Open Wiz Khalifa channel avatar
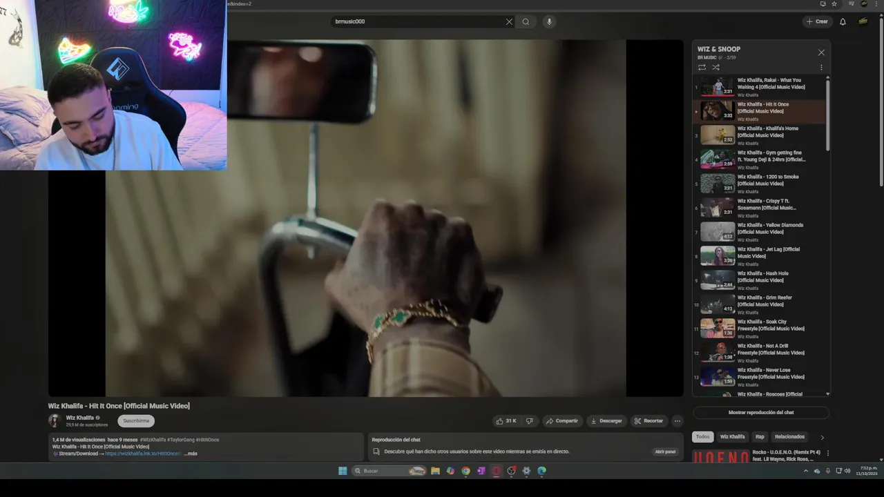The height and width of the screenshot is (497, 884). click(55, 421)
